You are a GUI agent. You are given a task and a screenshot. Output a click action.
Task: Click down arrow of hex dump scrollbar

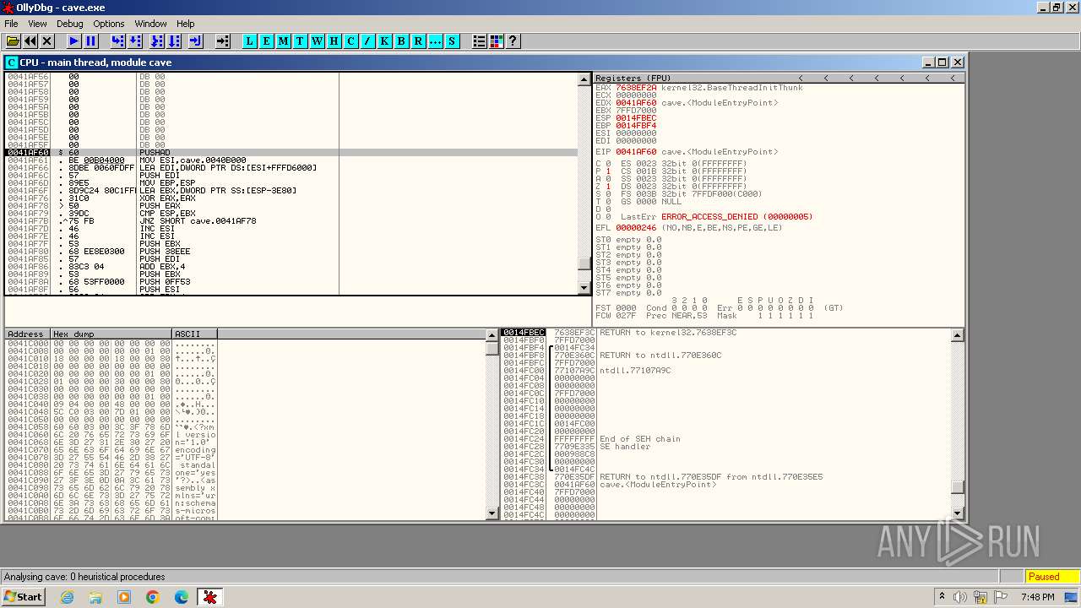[492, 513]
